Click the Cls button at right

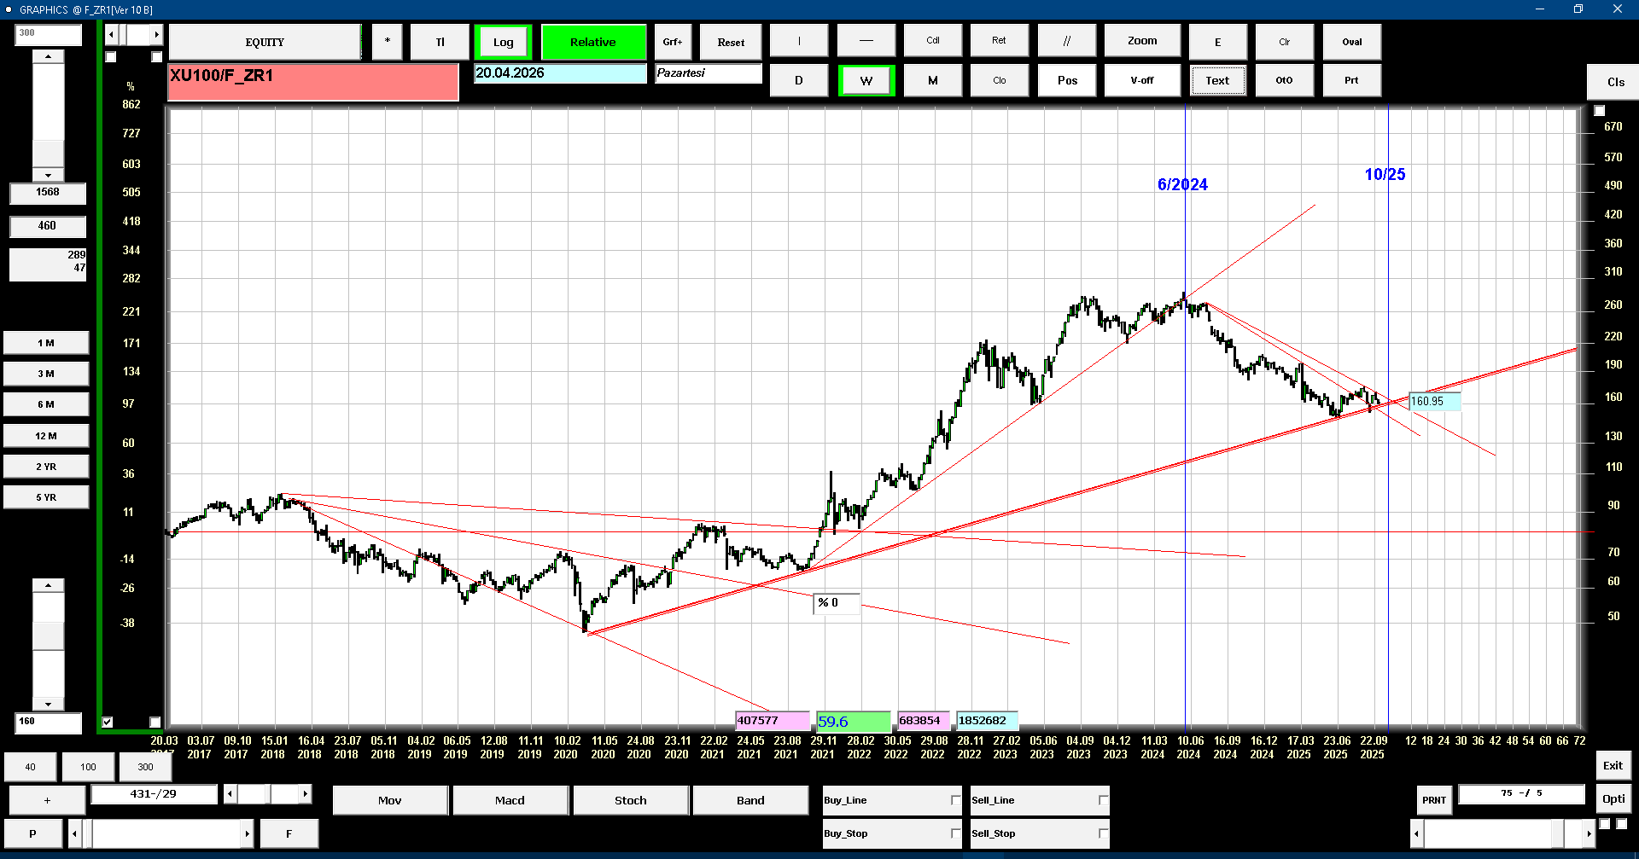click(1615, 82)
